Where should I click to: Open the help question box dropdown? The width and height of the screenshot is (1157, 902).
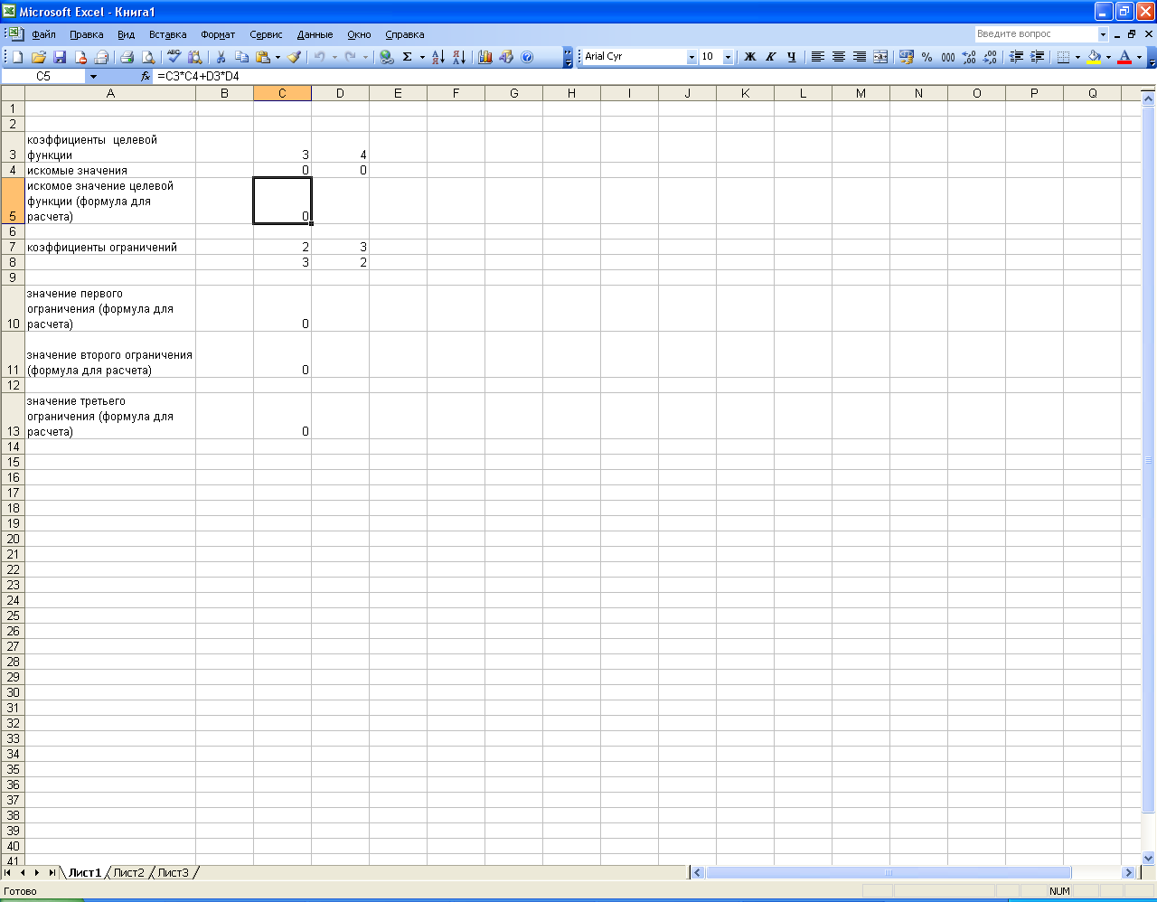pos(1103,34)
